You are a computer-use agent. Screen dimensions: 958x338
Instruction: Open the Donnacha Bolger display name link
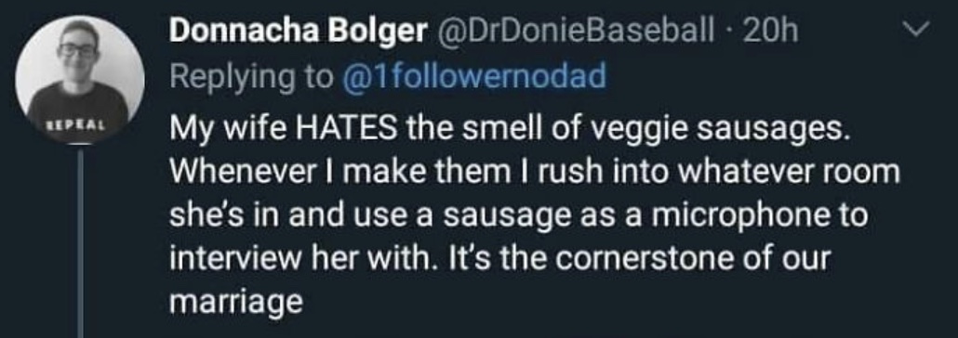click(298, 32)
